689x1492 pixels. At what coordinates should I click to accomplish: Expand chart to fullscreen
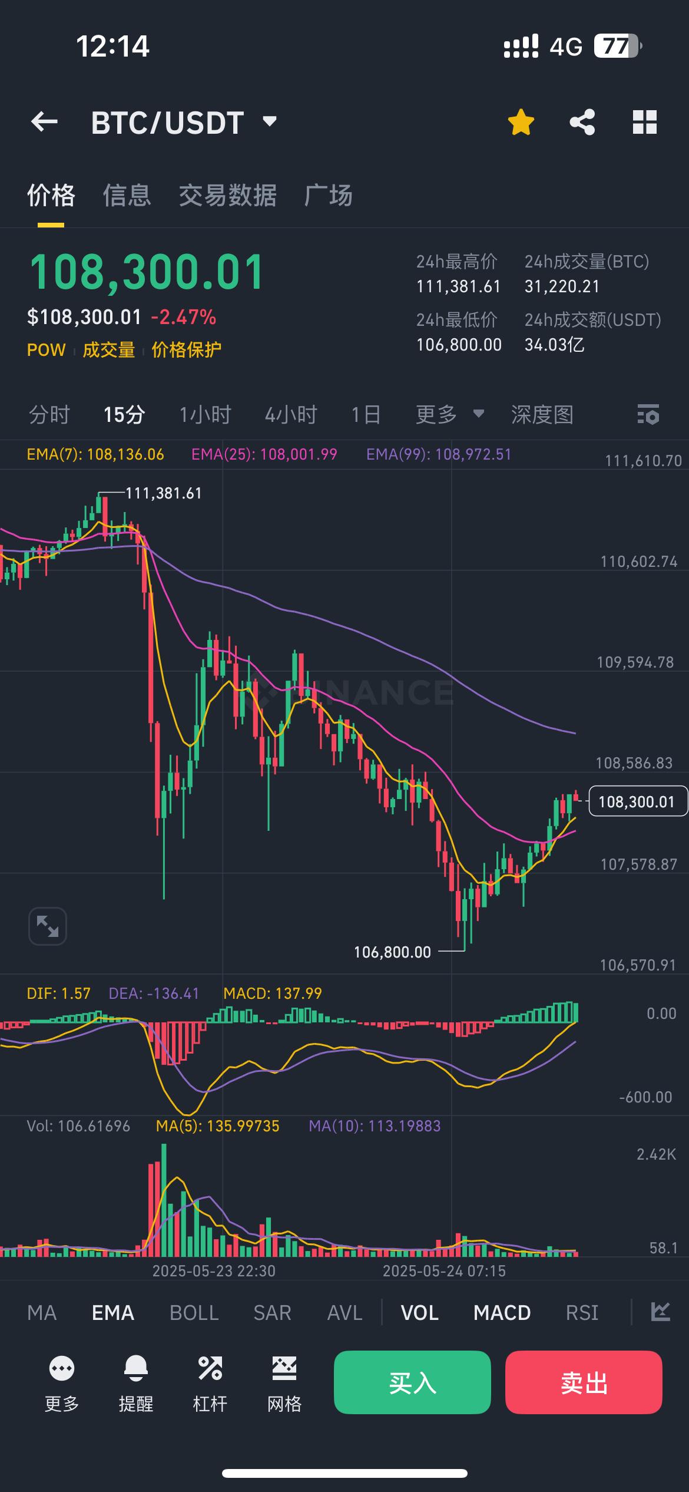pyautogui.click(x=48, y=926)
